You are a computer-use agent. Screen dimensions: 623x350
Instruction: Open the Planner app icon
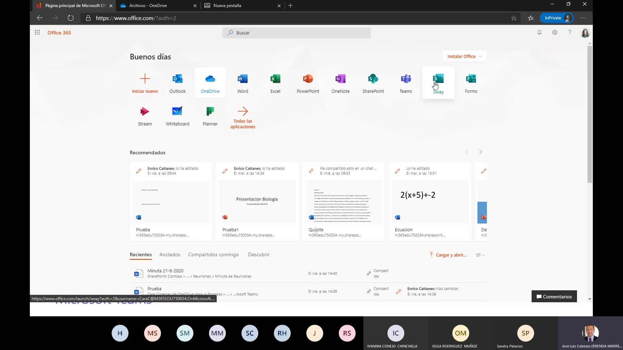pyautogui.click(x=210, y=111)
